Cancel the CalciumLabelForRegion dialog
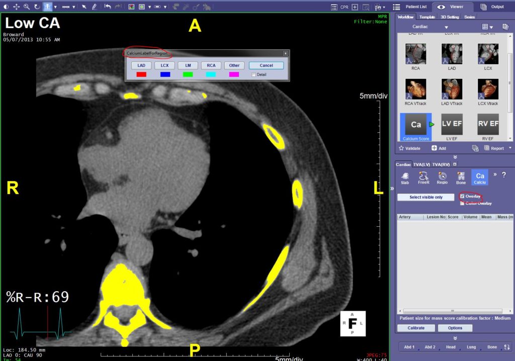 (267, 65)
